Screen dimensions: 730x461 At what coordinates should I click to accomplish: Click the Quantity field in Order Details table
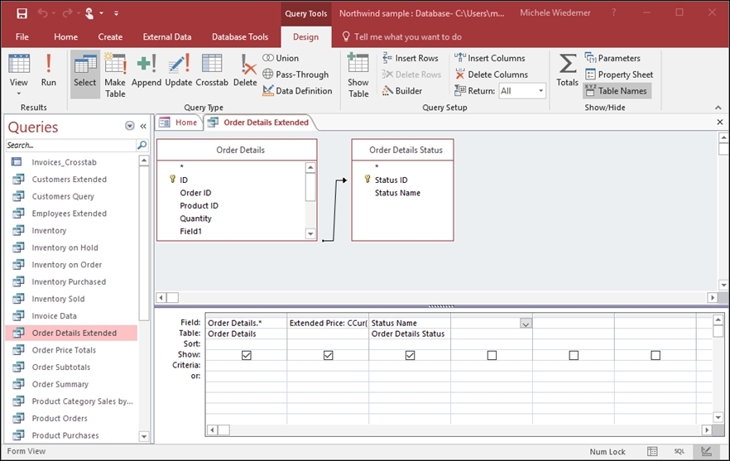coord(195,218)
